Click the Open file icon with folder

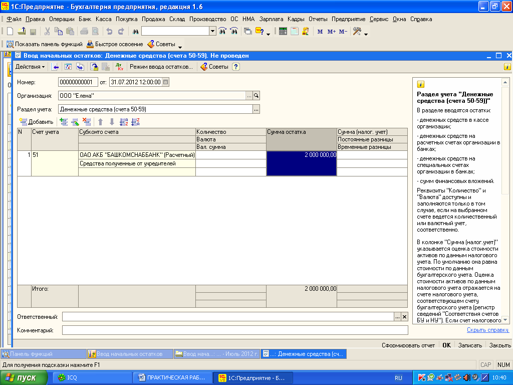pos(22,31)
